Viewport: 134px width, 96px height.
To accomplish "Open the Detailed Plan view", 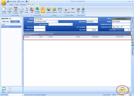I will [x=9, y=10].
